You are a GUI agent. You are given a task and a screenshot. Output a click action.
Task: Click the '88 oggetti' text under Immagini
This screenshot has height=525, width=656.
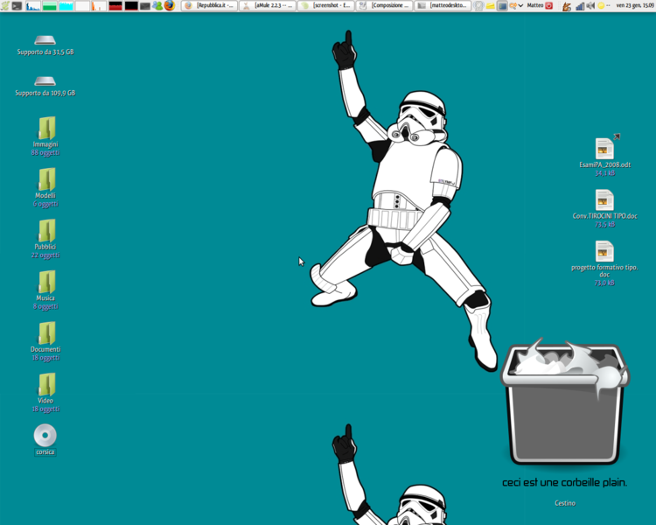(45, 153)
